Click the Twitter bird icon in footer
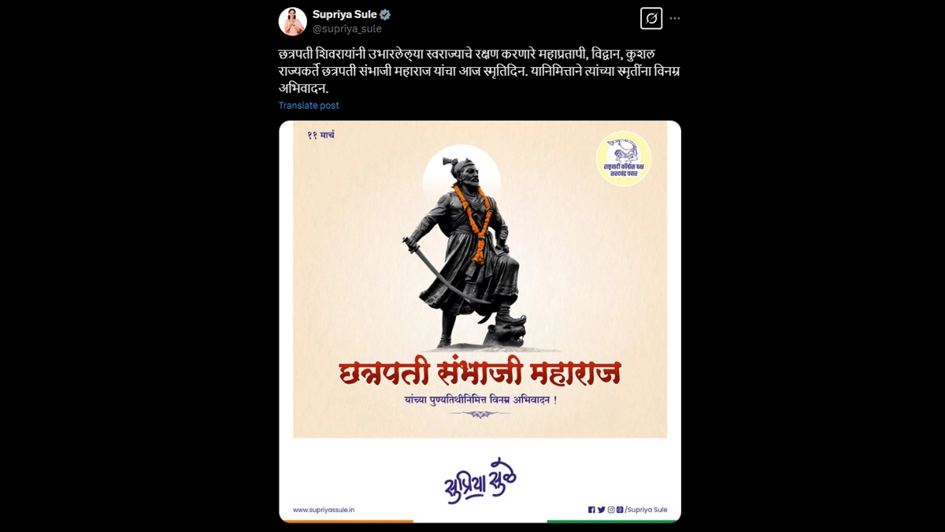The image size is (945, 532). click(602, 510)
